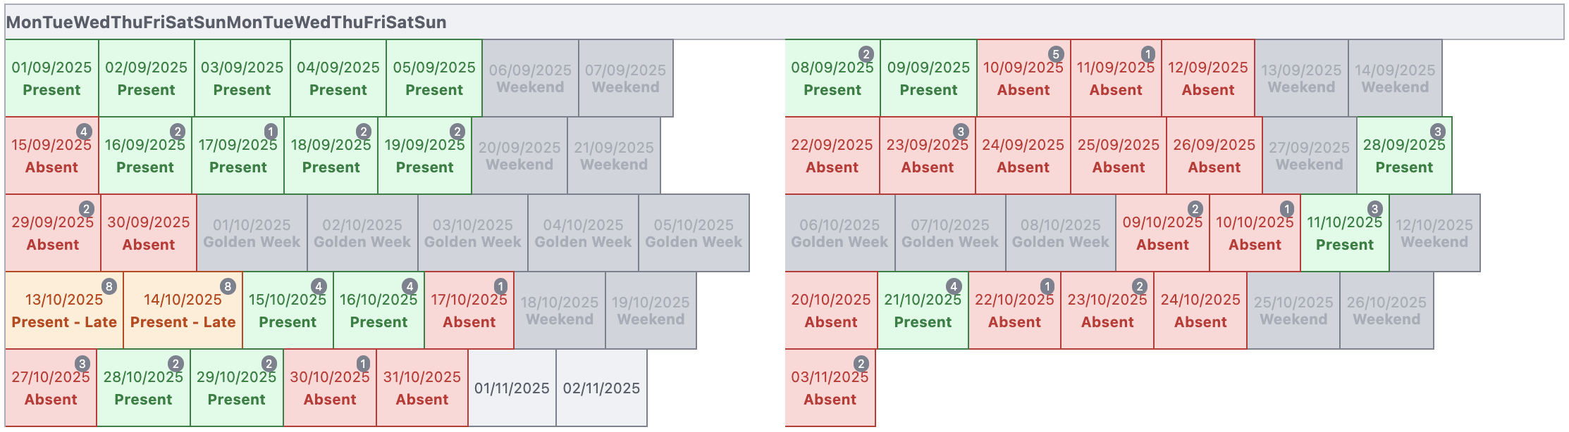The width and height of the screenshot is (1569, 432).
Task: Click the badge 5 on 10/09/2025
Action: 1055,54
